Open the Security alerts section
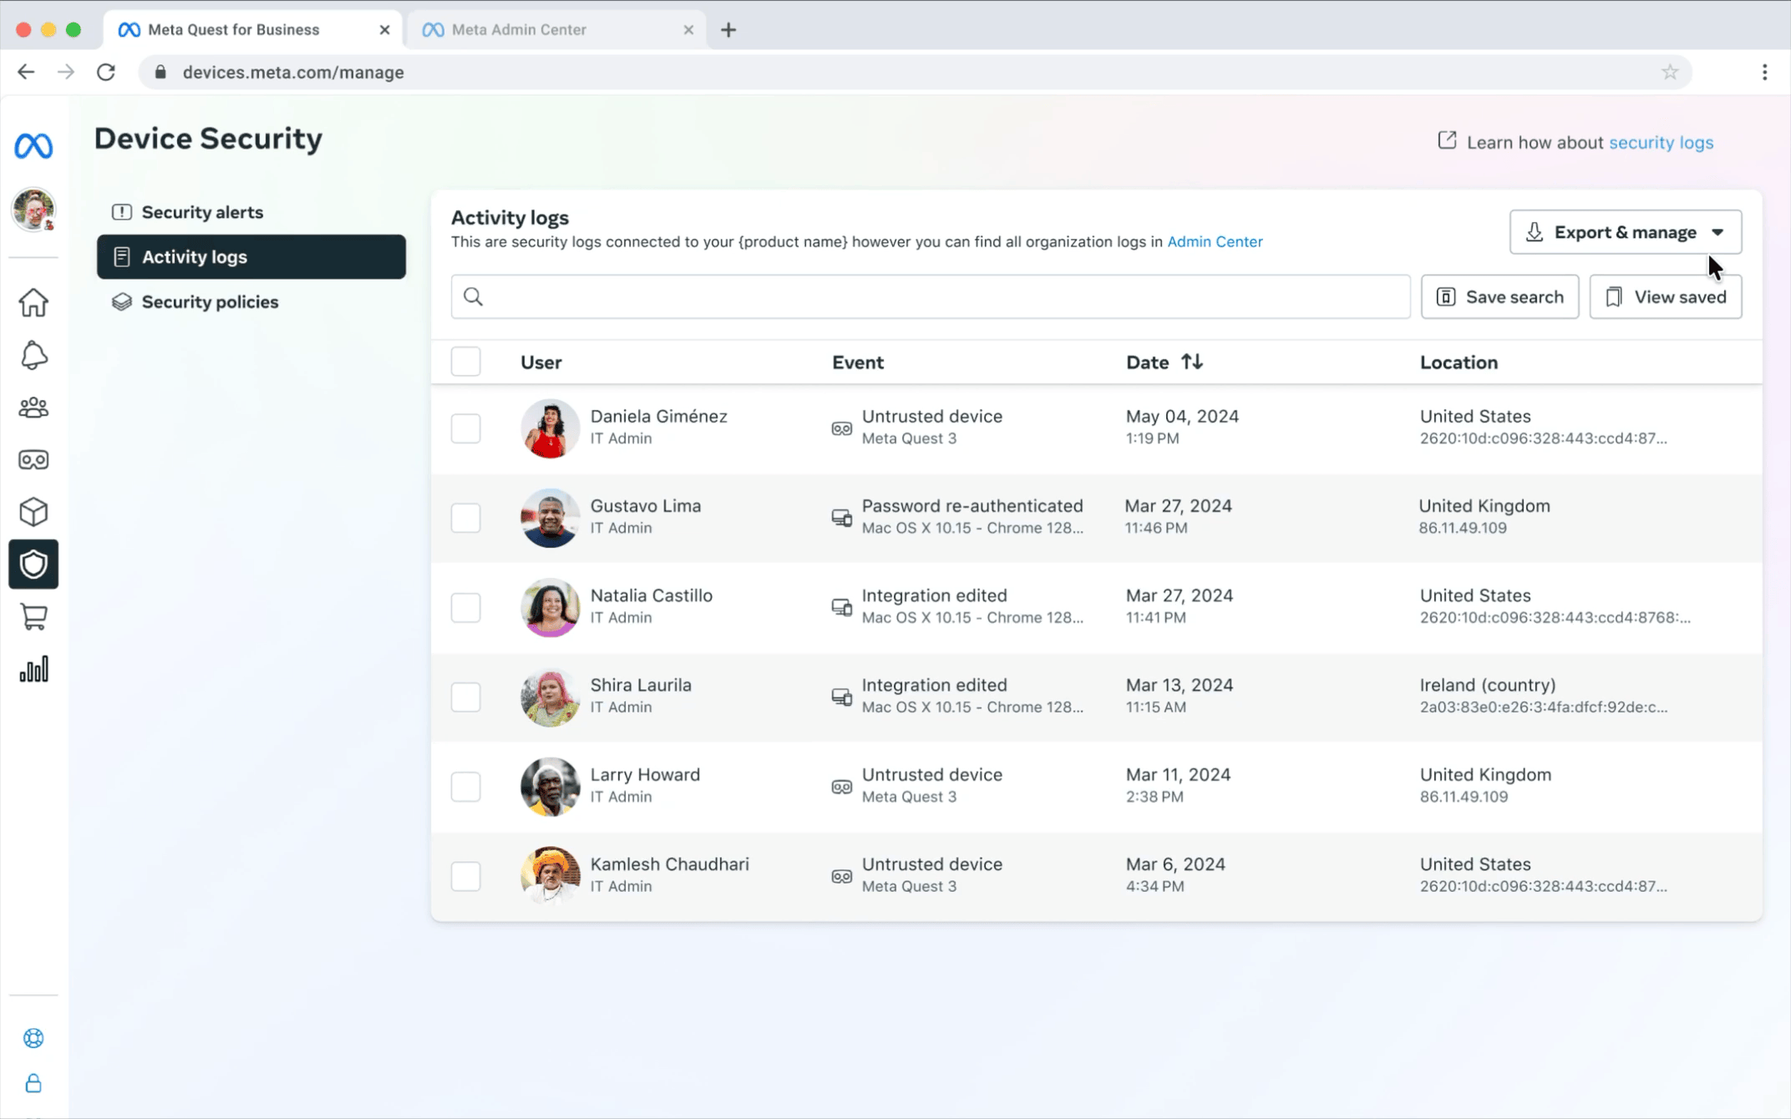This screenshot has width=1791, height=1119. (x=202, y=212)
